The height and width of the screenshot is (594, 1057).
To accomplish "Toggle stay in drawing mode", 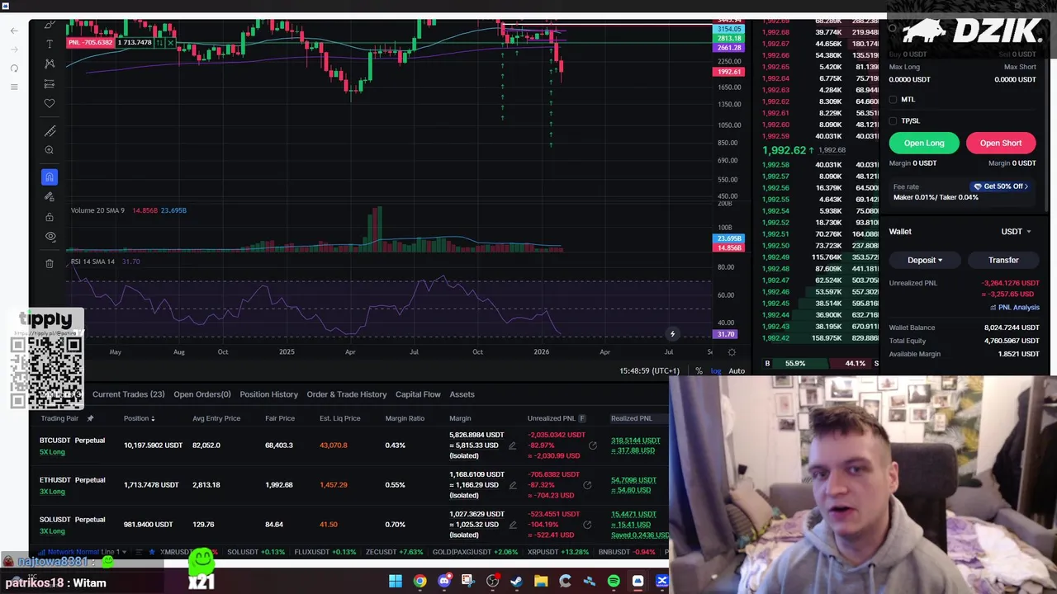I will coord(50,196).
